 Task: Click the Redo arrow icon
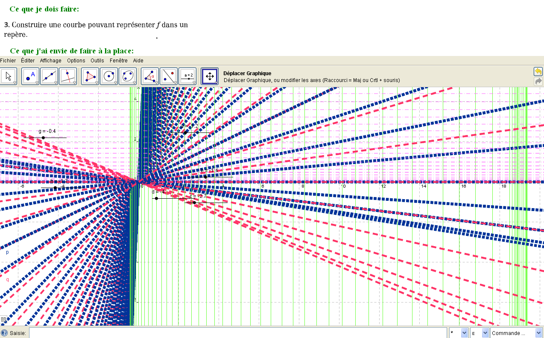click(x=538, y=81)
